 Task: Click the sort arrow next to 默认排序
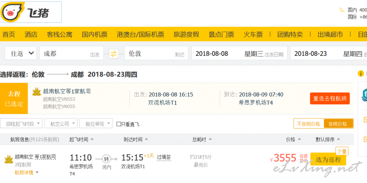tap(339, 139)
